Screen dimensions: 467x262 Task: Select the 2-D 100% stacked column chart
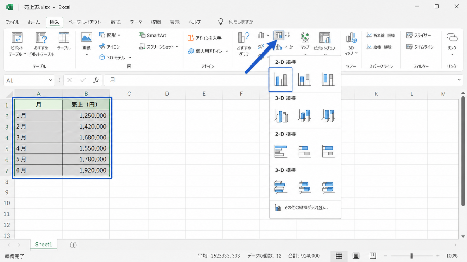coord(328,79)
